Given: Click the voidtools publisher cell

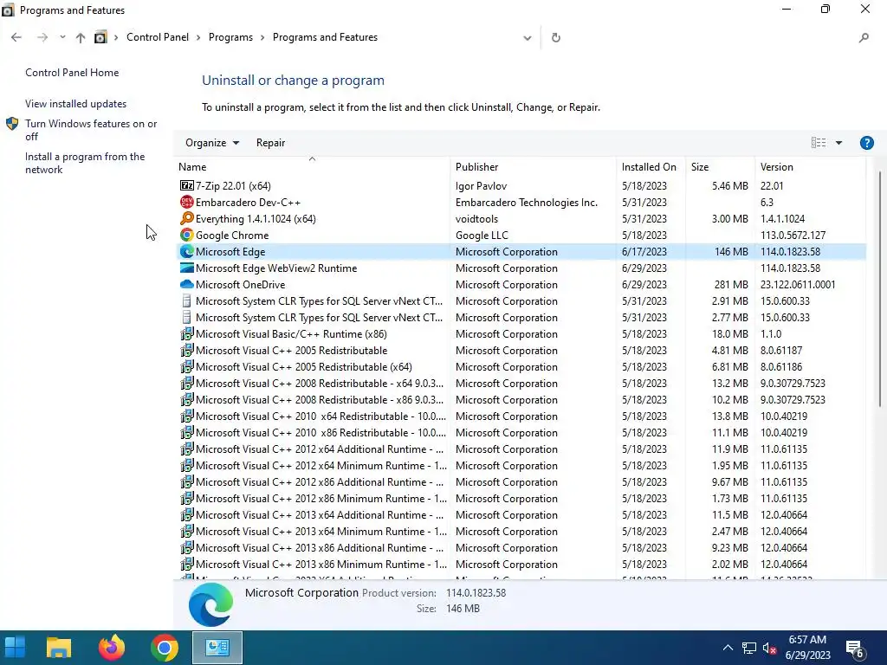Looking at the screenshot, I should click(477, 219).
